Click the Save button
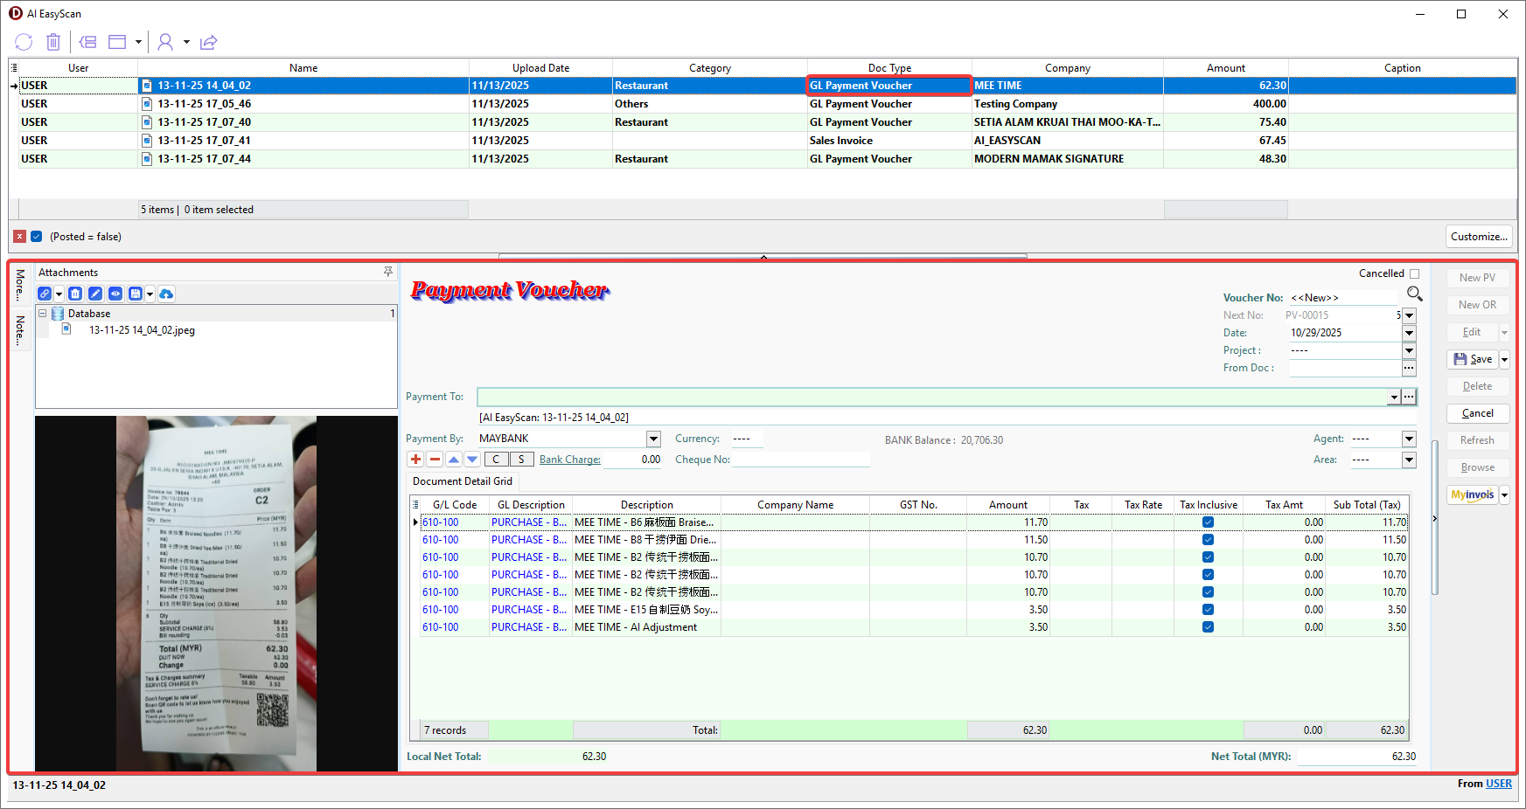This screenshot has height=809, width=1526. click(x=1473, y=359)
